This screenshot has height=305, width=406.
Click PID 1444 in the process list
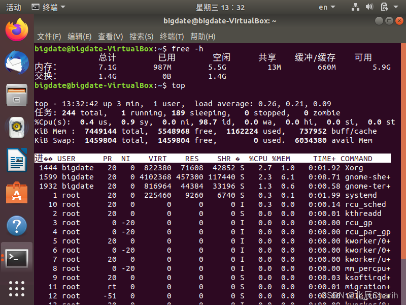[48, 168]
